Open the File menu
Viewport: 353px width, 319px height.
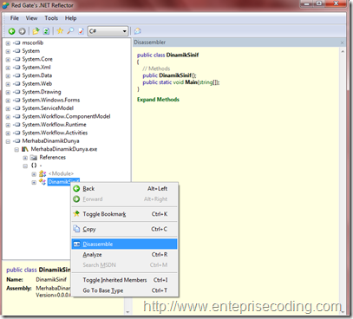coord(15,18)
